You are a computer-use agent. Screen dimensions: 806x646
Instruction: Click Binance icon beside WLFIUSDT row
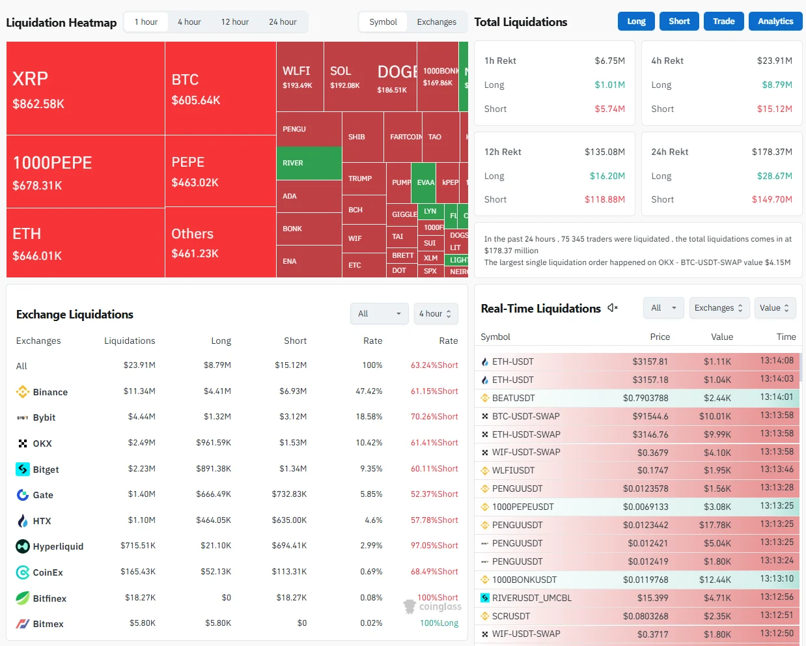(x=485, y=470)
